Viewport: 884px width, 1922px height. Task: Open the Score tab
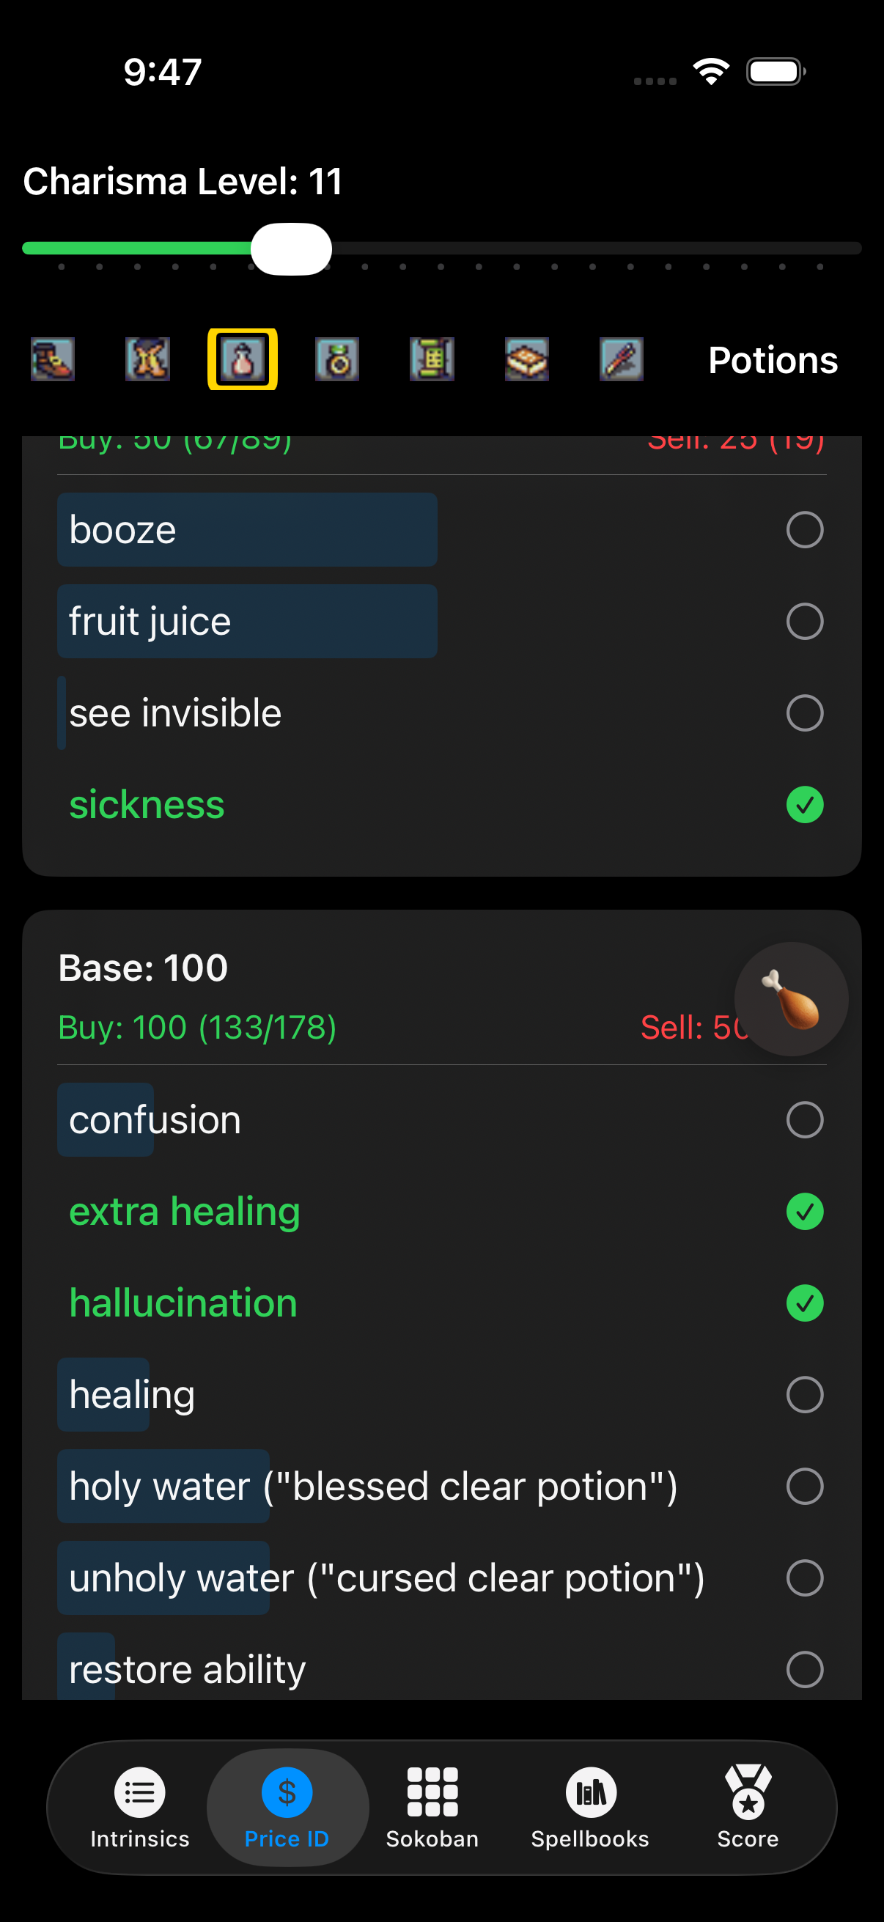tap(747, 1808)
